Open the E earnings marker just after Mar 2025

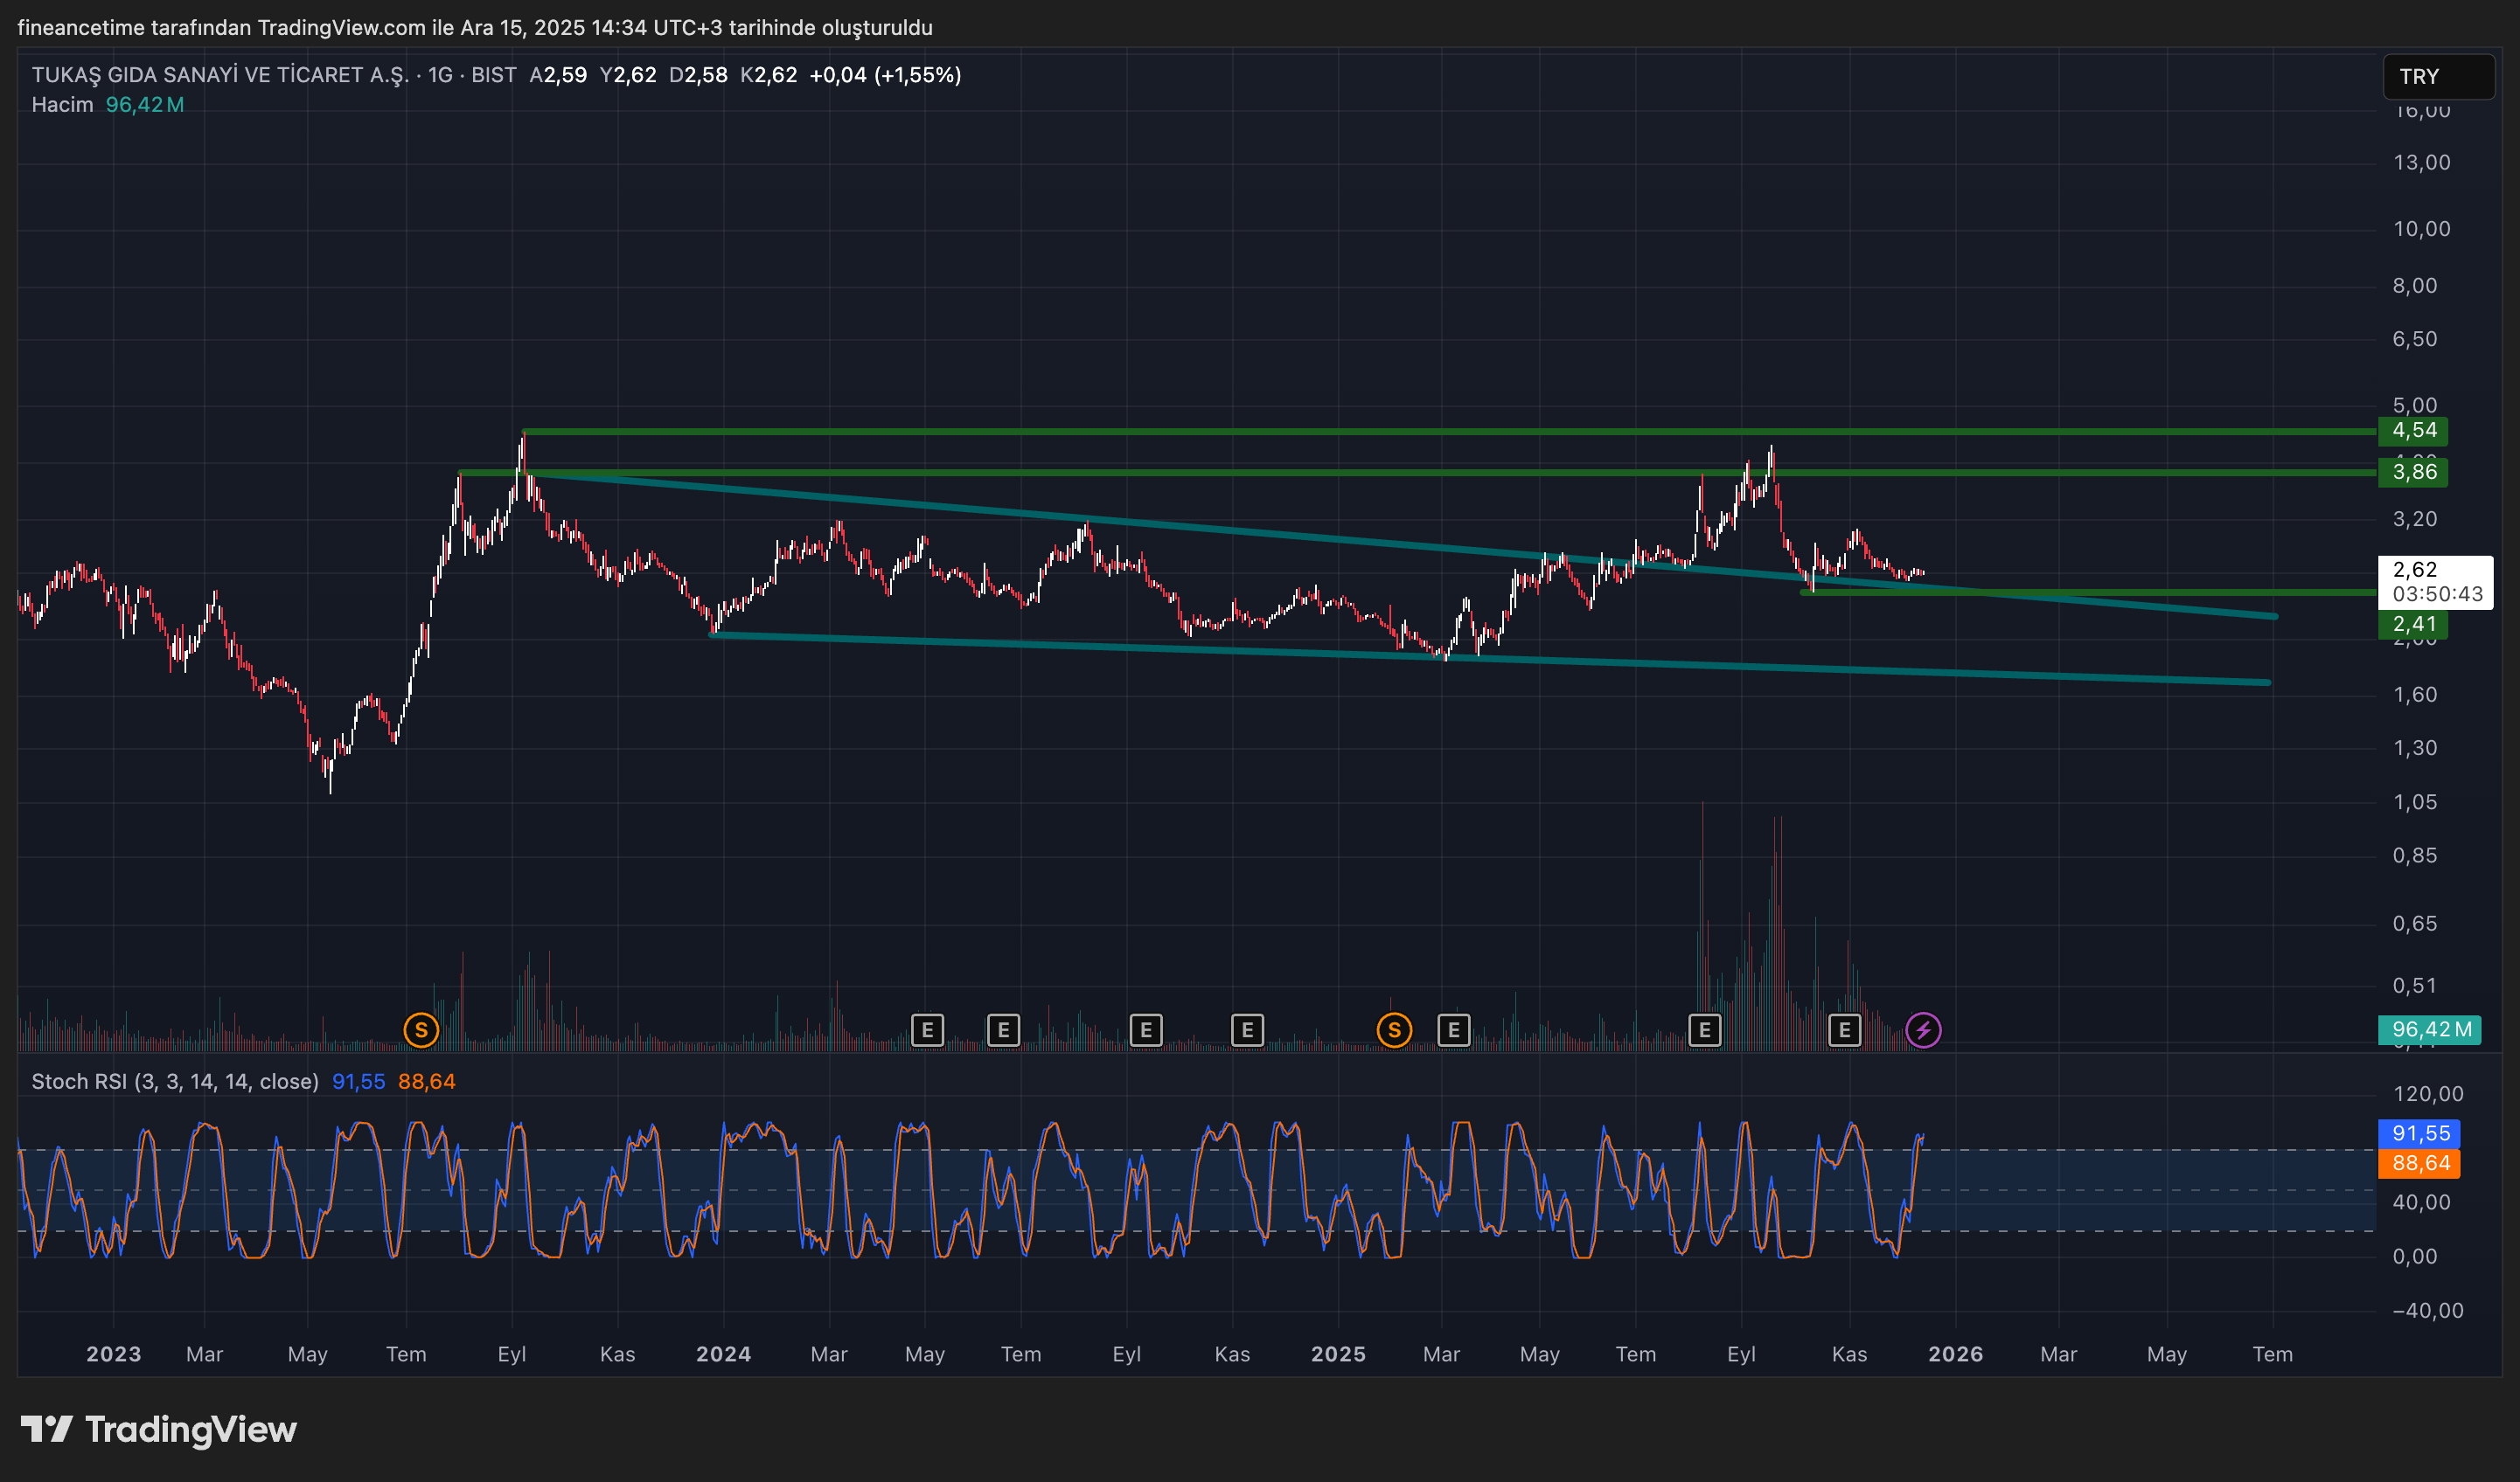click(1453, 1029)
